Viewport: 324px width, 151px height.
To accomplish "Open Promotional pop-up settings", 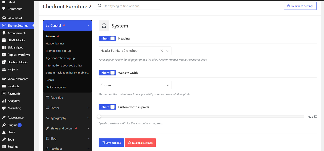I will coord(58,51).
